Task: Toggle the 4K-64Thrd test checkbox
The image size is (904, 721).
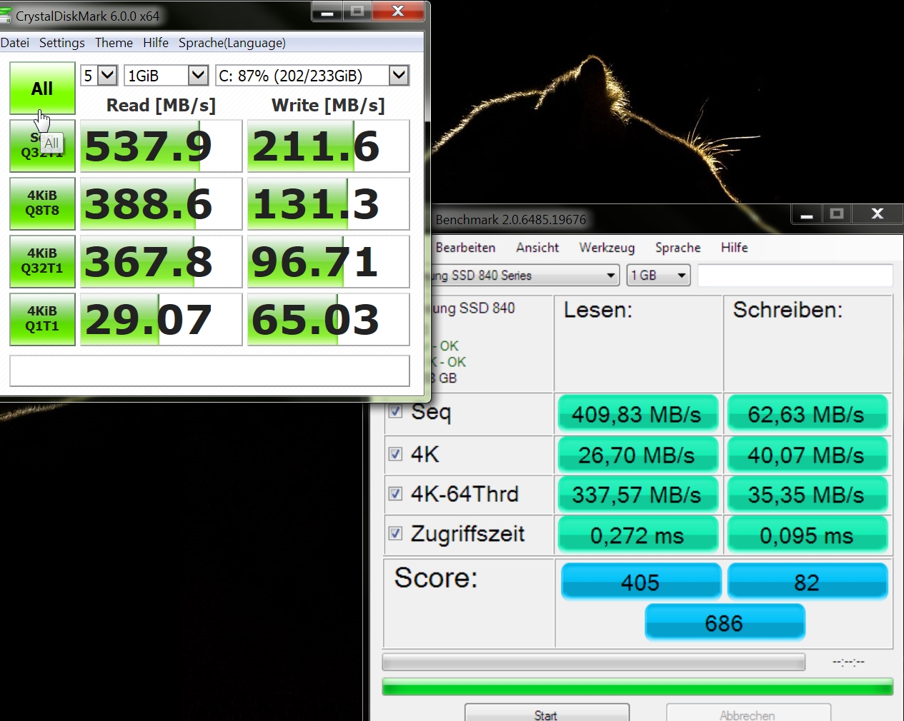Action: click(x=395, y=493)
